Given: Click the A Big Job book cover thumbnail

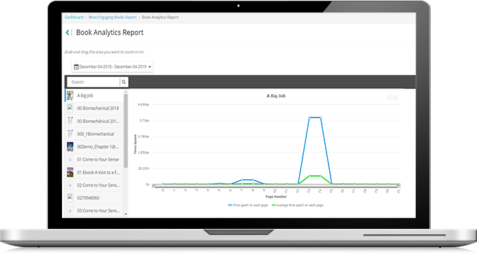Looking at the screenshot, I should (x=70, y=96).
